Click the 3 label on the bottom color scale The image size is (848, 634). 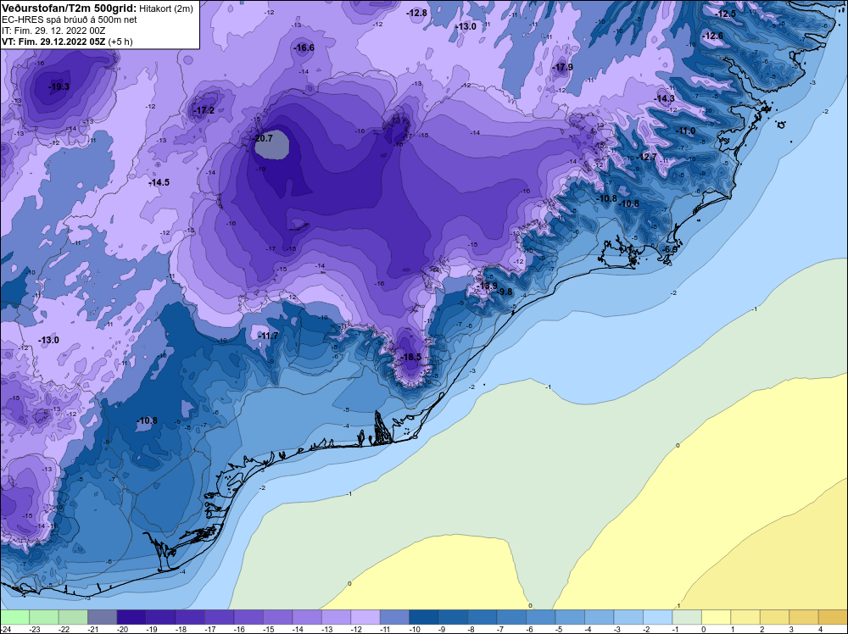791,629
